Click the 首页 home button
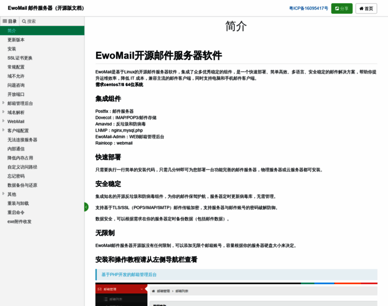Image resolution: width=388 pixels, height=306 pixels. [366, 8]
